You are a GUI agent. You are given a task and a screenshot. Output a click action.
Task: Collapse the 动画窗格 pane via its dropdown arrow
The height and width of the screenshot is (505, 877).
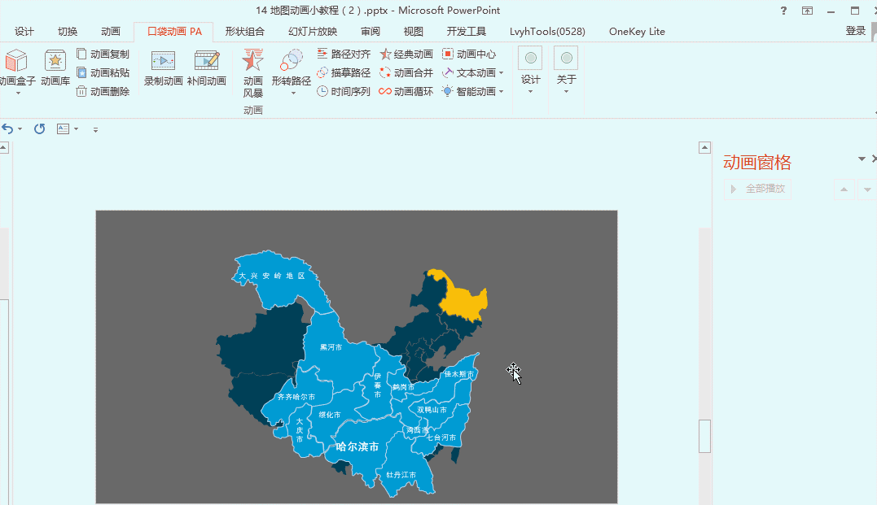[861, 159]
